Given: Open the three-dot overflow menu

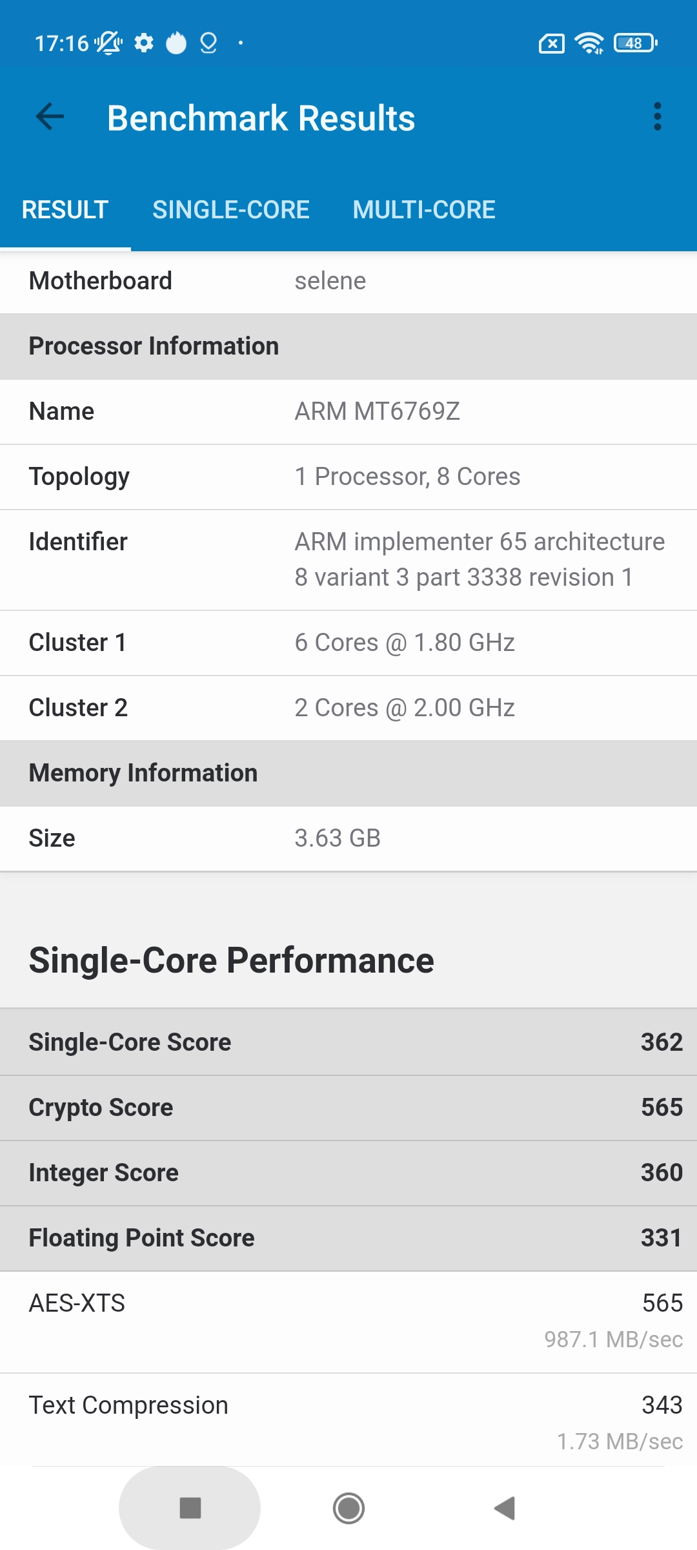Looking at the screenshot, I should tap(657, 117).
